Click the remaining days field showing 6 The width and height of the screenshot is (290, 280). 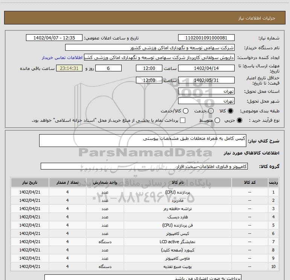coord(108,68)
